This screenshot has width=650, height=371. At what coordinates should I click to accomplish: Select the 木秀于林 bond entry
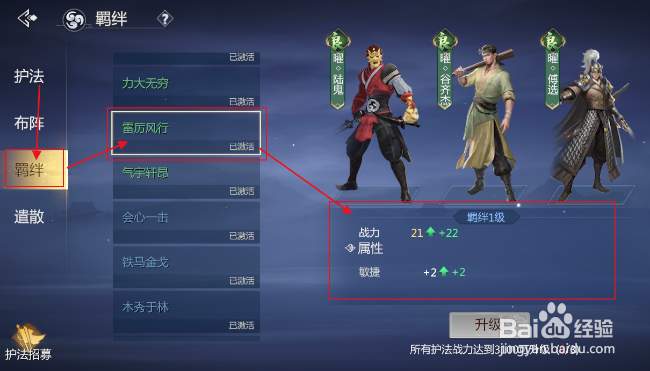(x=186, y=311)
